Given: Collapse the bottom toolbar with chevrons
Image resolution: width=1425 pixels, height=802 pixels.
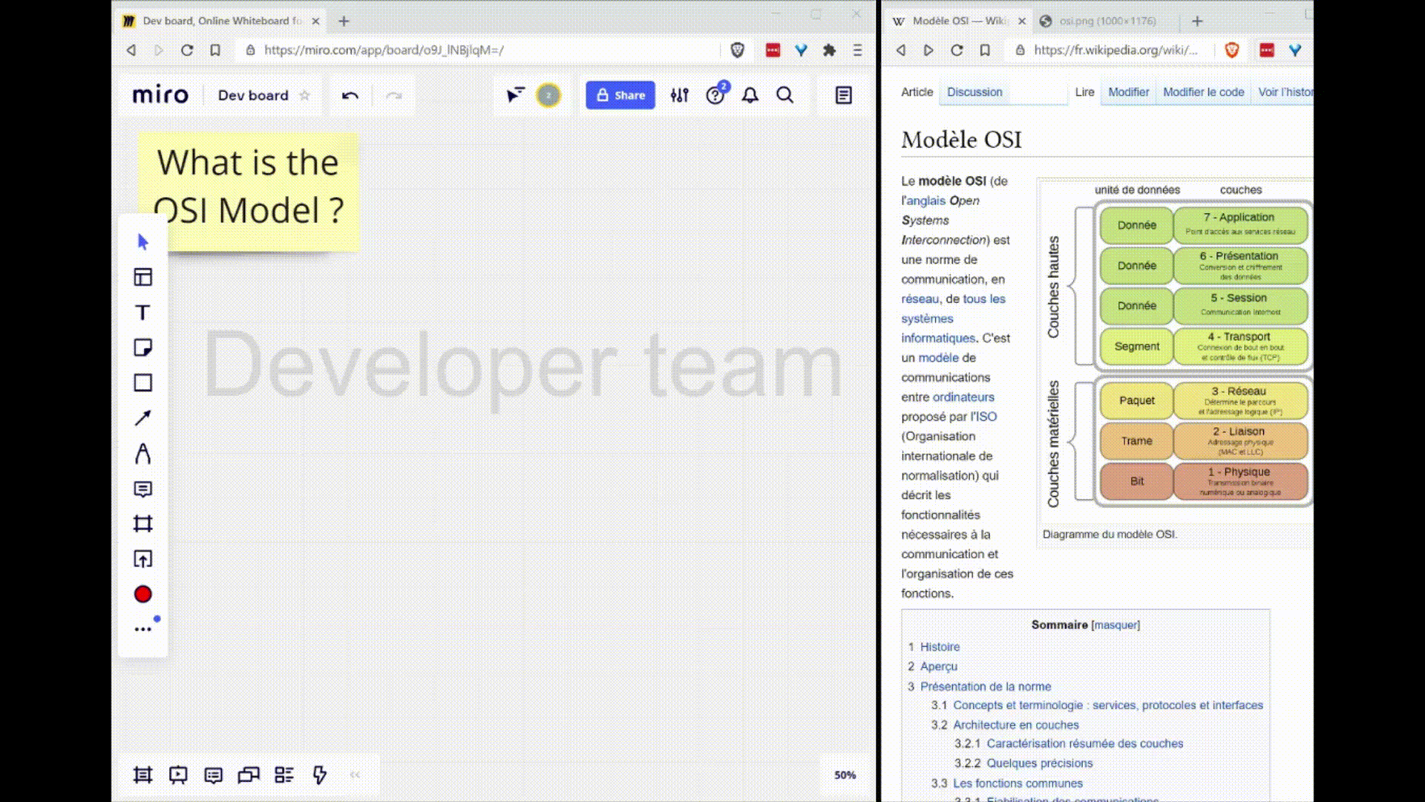Looking at the screenshot, I should [x=355, y=775].
